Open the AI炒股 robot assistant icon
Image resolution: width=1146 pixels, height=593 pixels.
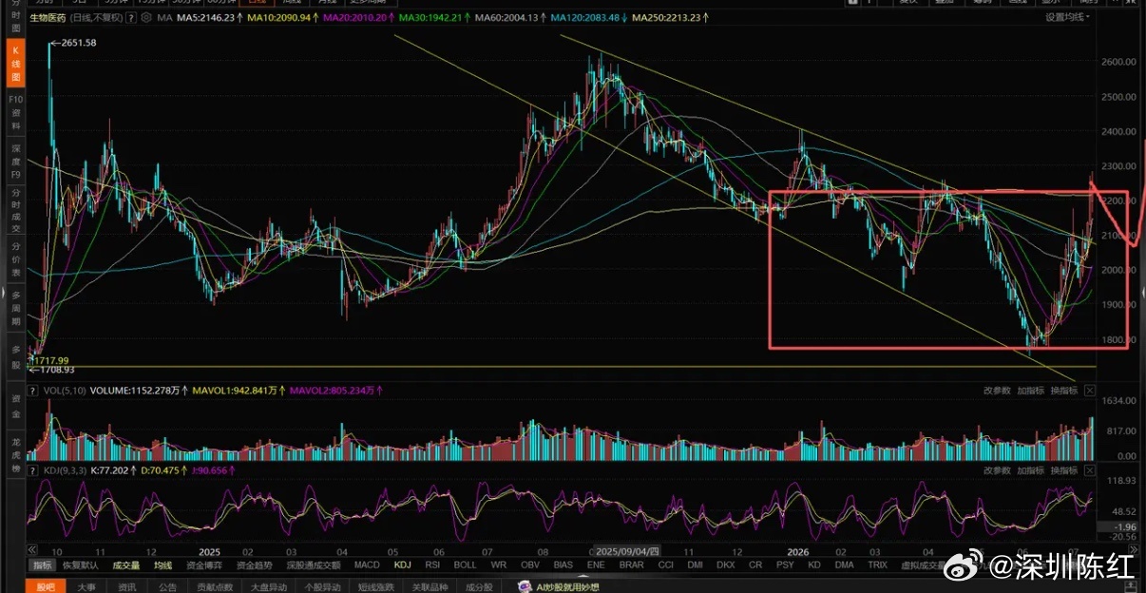[x=523, y=587]
